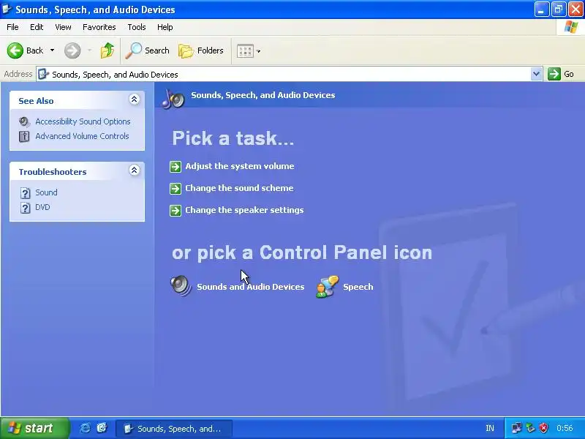The image size is (585, 439).
Task: Click the green arrow beside Adjust the system volume
Action: (x=175, y=167)
